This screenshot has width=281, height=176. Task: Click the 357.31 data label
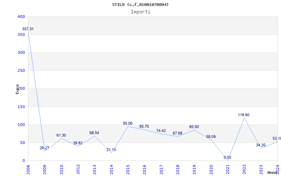click(28, 29)
